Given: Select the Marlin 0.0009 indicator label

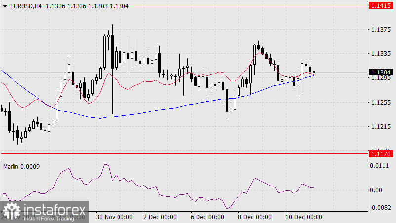Looking at the screenshot, I should pyautogui.click(x=21, y=166).
